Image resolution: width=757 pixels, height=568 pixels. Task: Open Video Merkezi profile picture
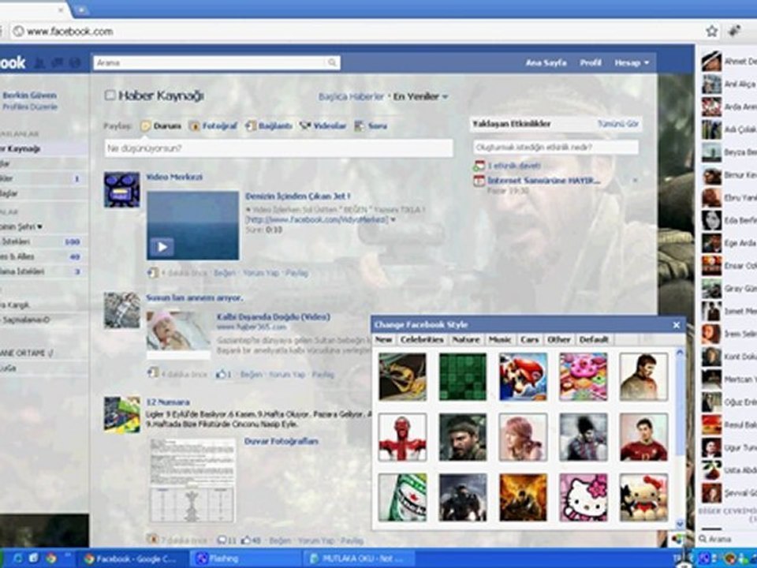pyautogui.click(x=121, y=190)
